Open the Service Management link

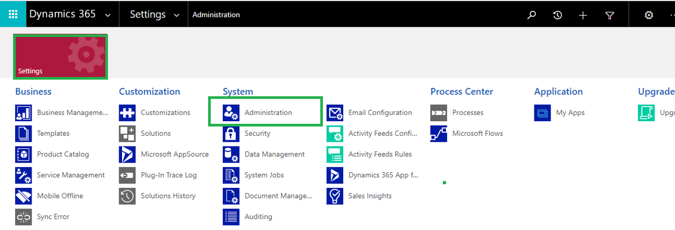click(x=71, y=175)
